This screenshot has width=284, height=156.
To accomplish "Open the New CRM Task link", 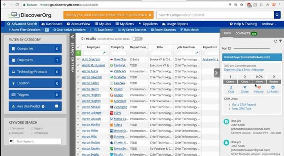I will coord(242,108).
